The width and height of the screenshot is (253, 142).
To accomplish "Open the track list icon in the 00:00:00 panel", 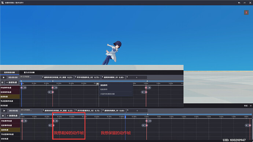I will click(x=2, y=82).
